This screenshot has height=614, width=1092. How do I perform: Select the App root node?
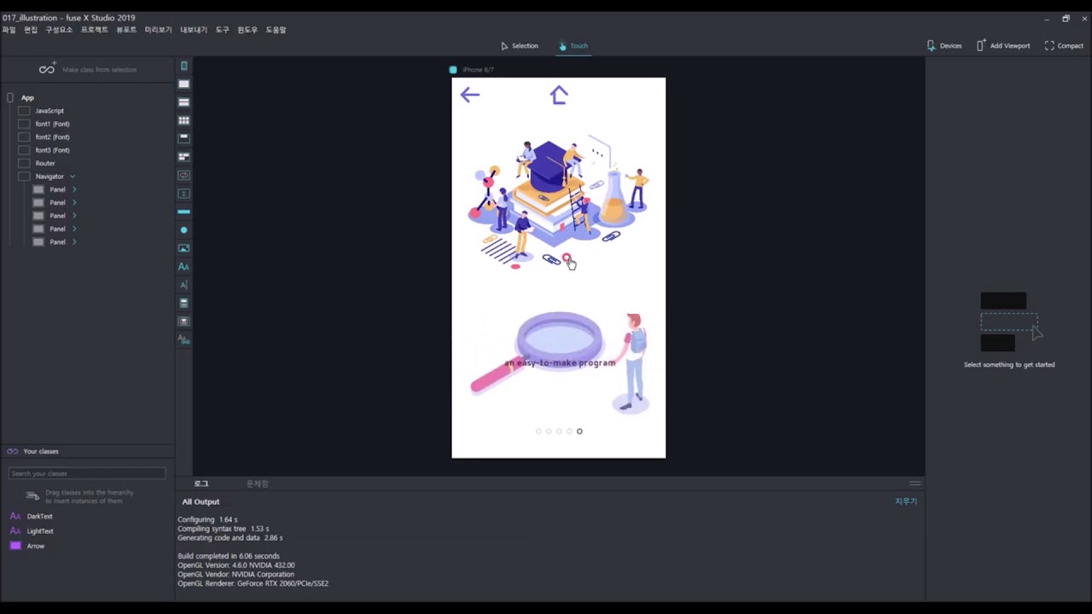pyautogui.click(x=27, y=98)
